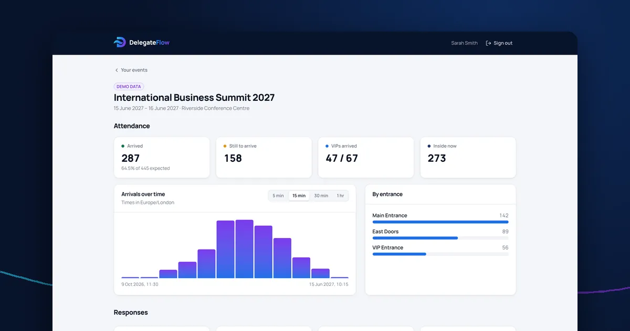Click the Main Entrance progress bar
The width and height of the screenshot is (630, 331).
[440, 222]
